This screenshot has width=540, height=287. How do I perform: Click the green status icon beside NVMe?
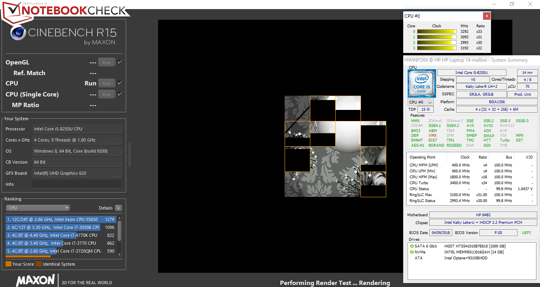(412, 252)
